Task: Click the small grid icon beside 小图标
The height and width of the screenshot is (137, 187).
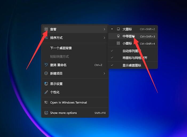Action: [x=118, y=43]
